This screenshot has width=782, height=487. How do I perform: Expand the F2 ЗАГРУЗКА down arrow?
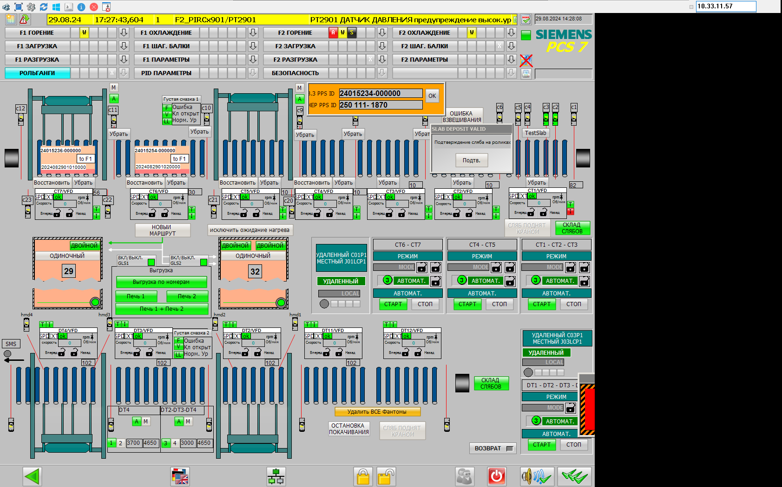[x=382, y=46]
